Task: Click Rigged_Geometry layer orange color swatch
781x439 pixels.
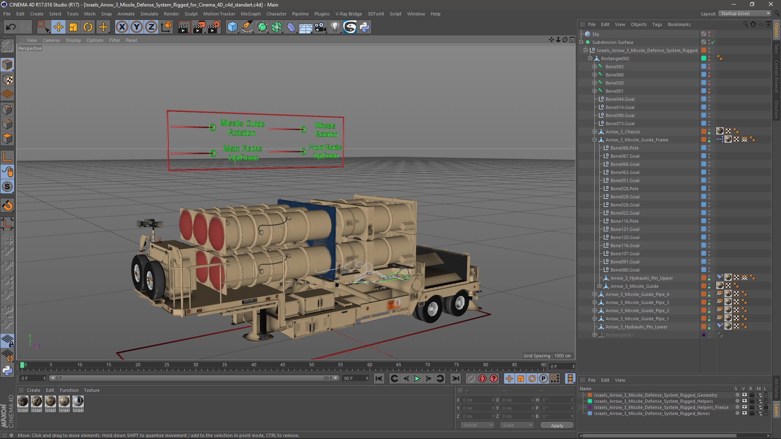Action: click(590, 395)
